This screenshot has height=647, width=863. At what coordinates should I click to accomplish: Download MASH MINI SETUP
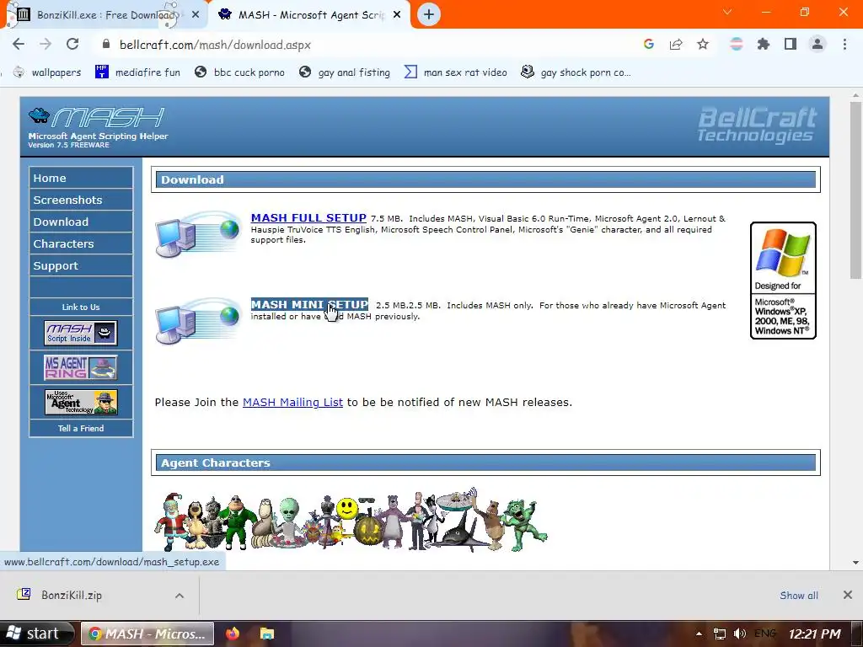tap(309, 304)
